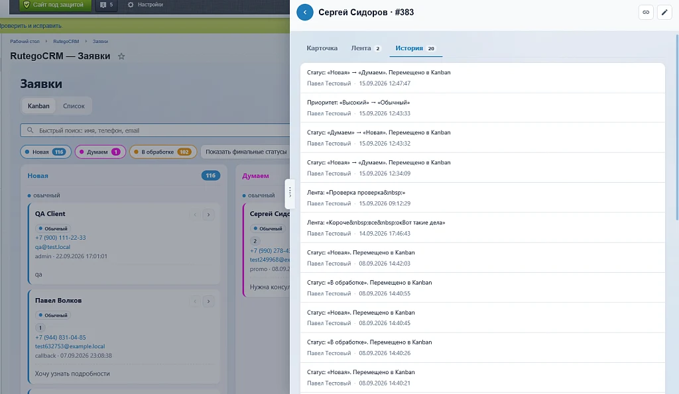The height and width of the screenshot is (394, 679).
Task: Move Павел Волков card to next status
Action: (209, 301)
